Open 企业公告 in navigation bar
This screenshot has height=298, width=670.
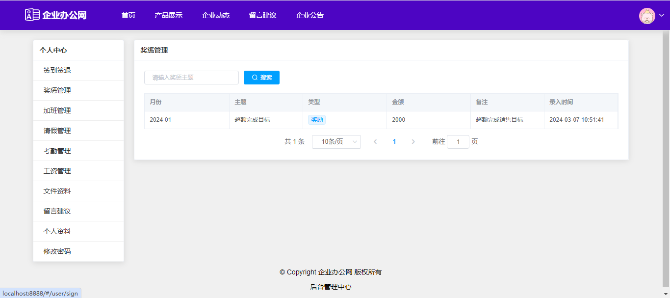pyautogui.click(x=309, y=15)
